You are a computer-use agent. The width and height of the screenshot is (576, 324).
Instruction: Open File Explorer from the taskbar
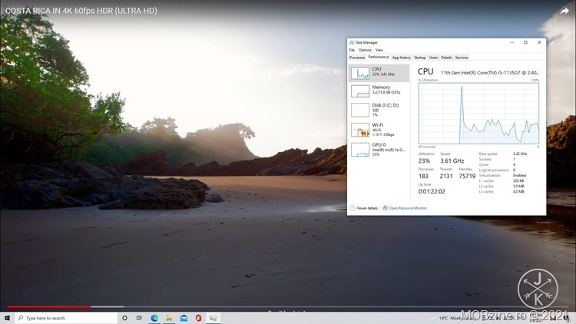point(170,318)
